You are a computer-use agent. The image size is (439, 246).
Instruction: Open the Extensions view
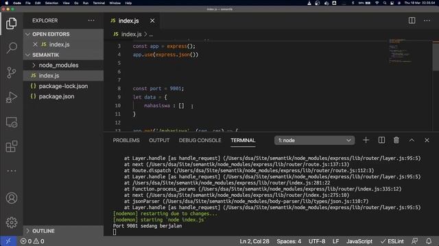(x=11, y=146)
